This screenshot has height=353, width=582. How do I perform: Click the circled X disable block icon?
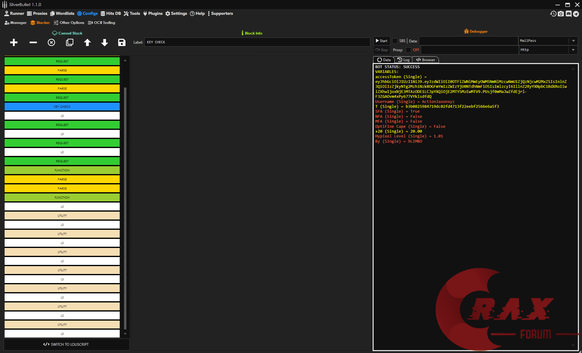pos(52,42)
